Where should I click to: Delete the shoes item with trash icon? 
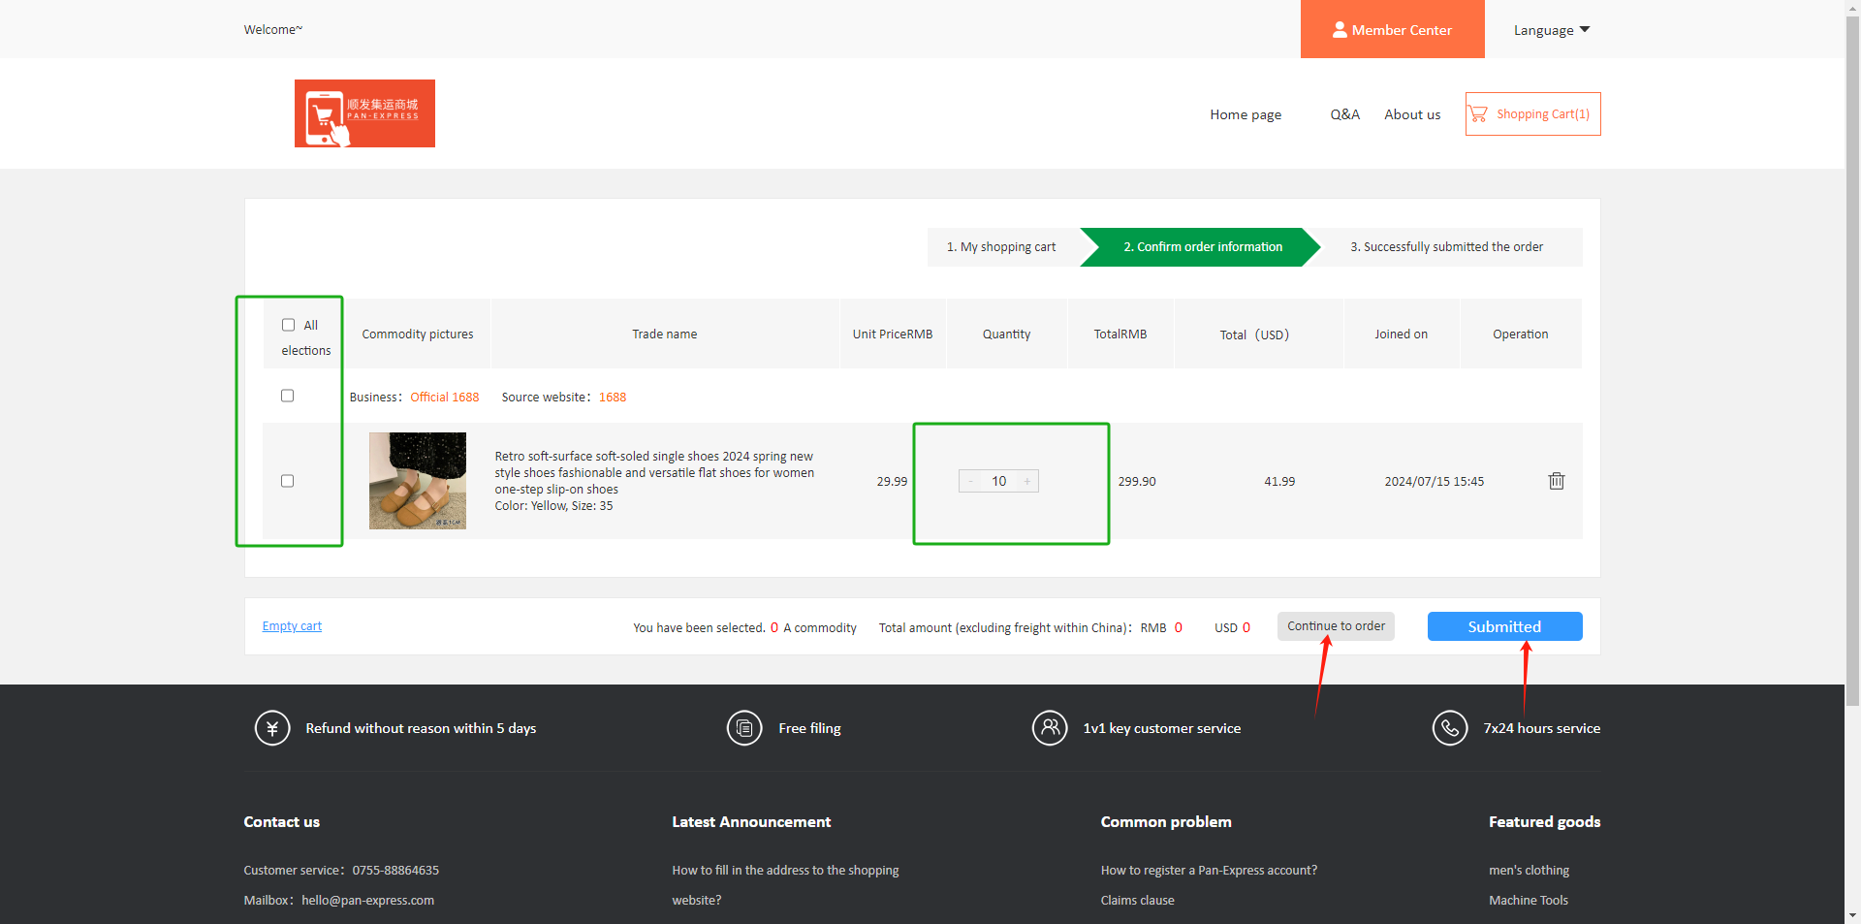tap(1557, 481)
